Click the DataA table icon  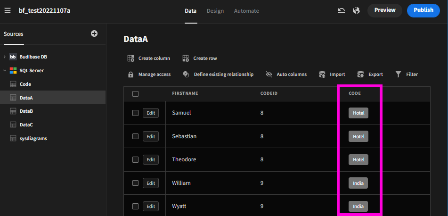tap(13, 98)
